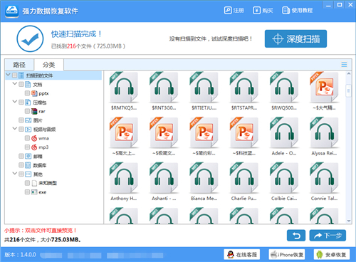Image resolution: width=356 pixels, height=262 pixels.
Task: Click the 快速扫描完成 heading
Action: (x=76, y=34)
